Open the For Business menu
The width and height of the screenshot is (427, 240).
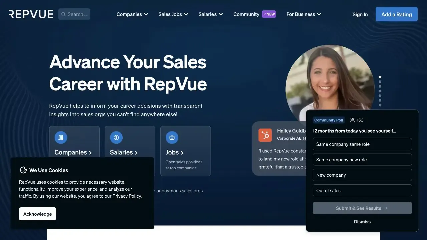(x=304, y=14)
